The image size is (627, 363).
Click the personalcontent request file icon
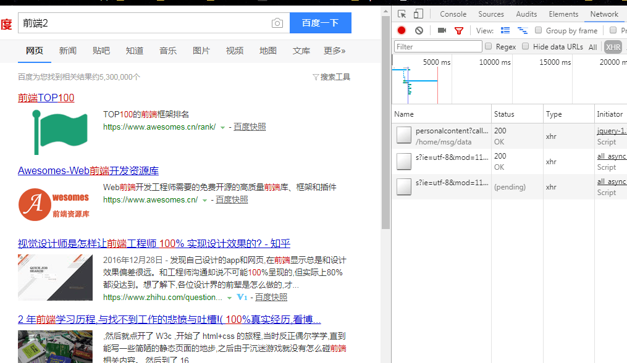(404, 135)
